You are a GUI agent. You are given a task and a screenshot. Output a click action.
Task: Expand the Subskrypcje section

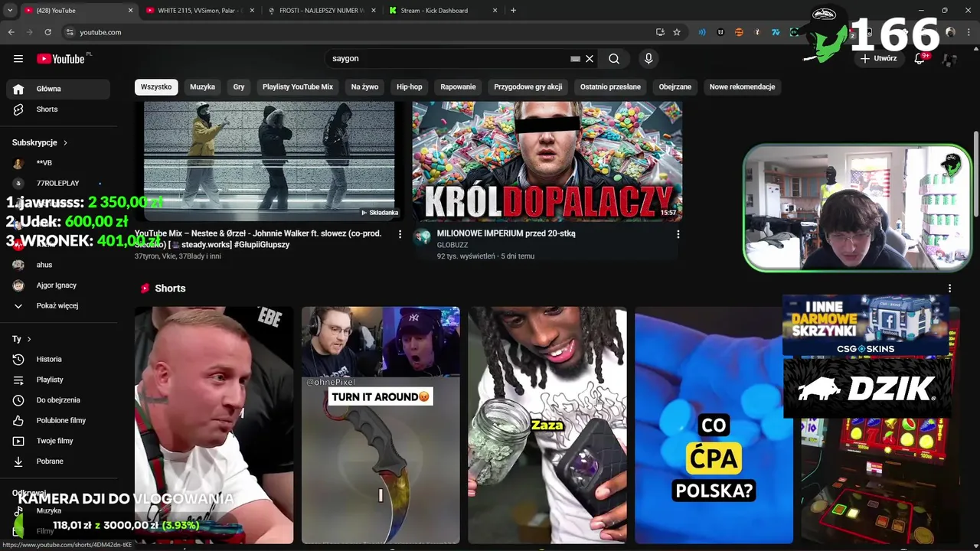click(x=40, y=142)
